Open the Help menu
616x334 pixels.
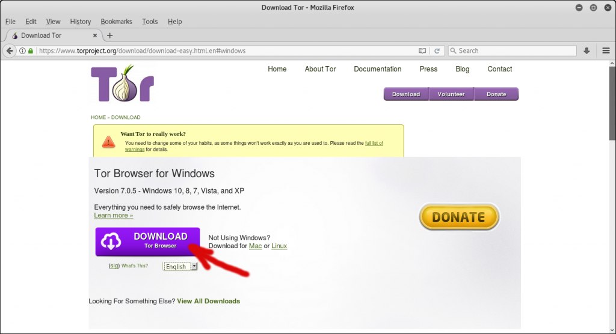[x=175, y=22]
